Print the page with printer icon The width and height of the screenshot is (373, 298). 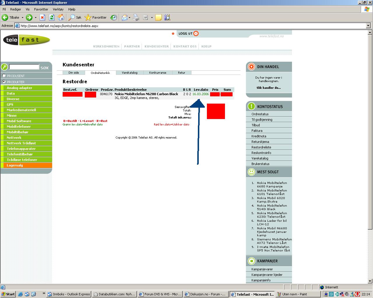(136, 17)
